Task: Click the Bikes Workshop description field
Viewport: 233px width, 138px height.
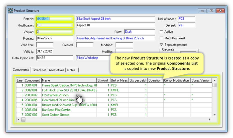Action: pyautogui.click(x=93, y=58)
